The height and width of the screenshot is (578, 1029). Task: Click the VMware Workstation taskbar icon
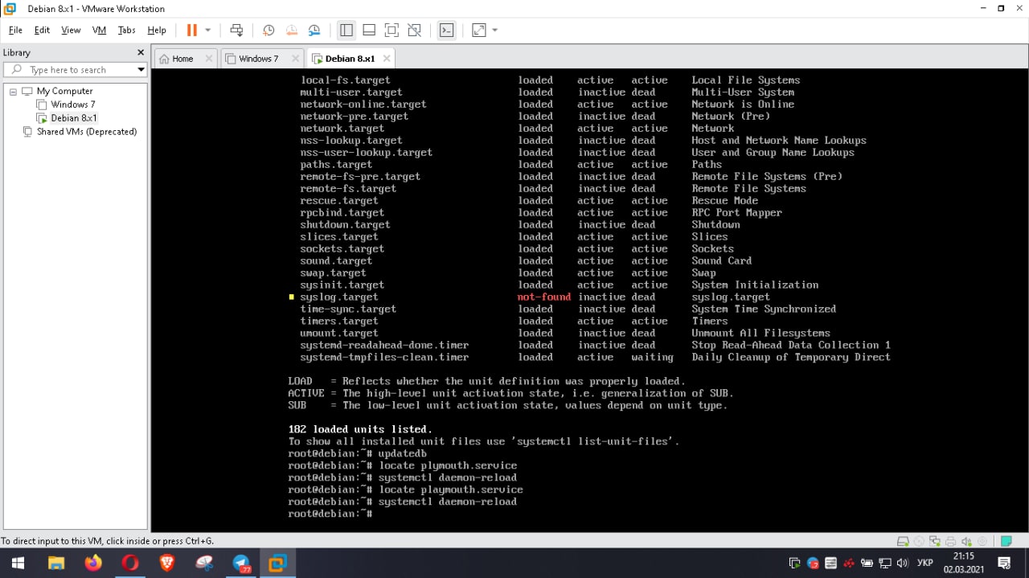pyautogui.click(x=277, y=563)
